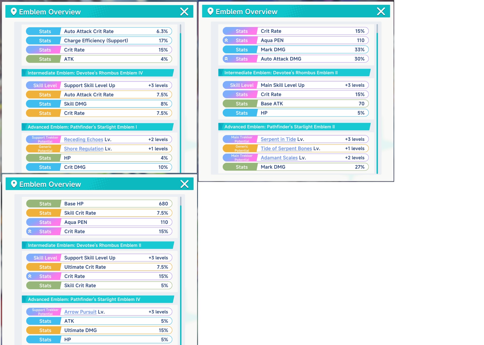Click the upgrade chevron on Crit Rate below Ultimate Crit Rate
Screen dimensions: 484x345
coord(30,276)
